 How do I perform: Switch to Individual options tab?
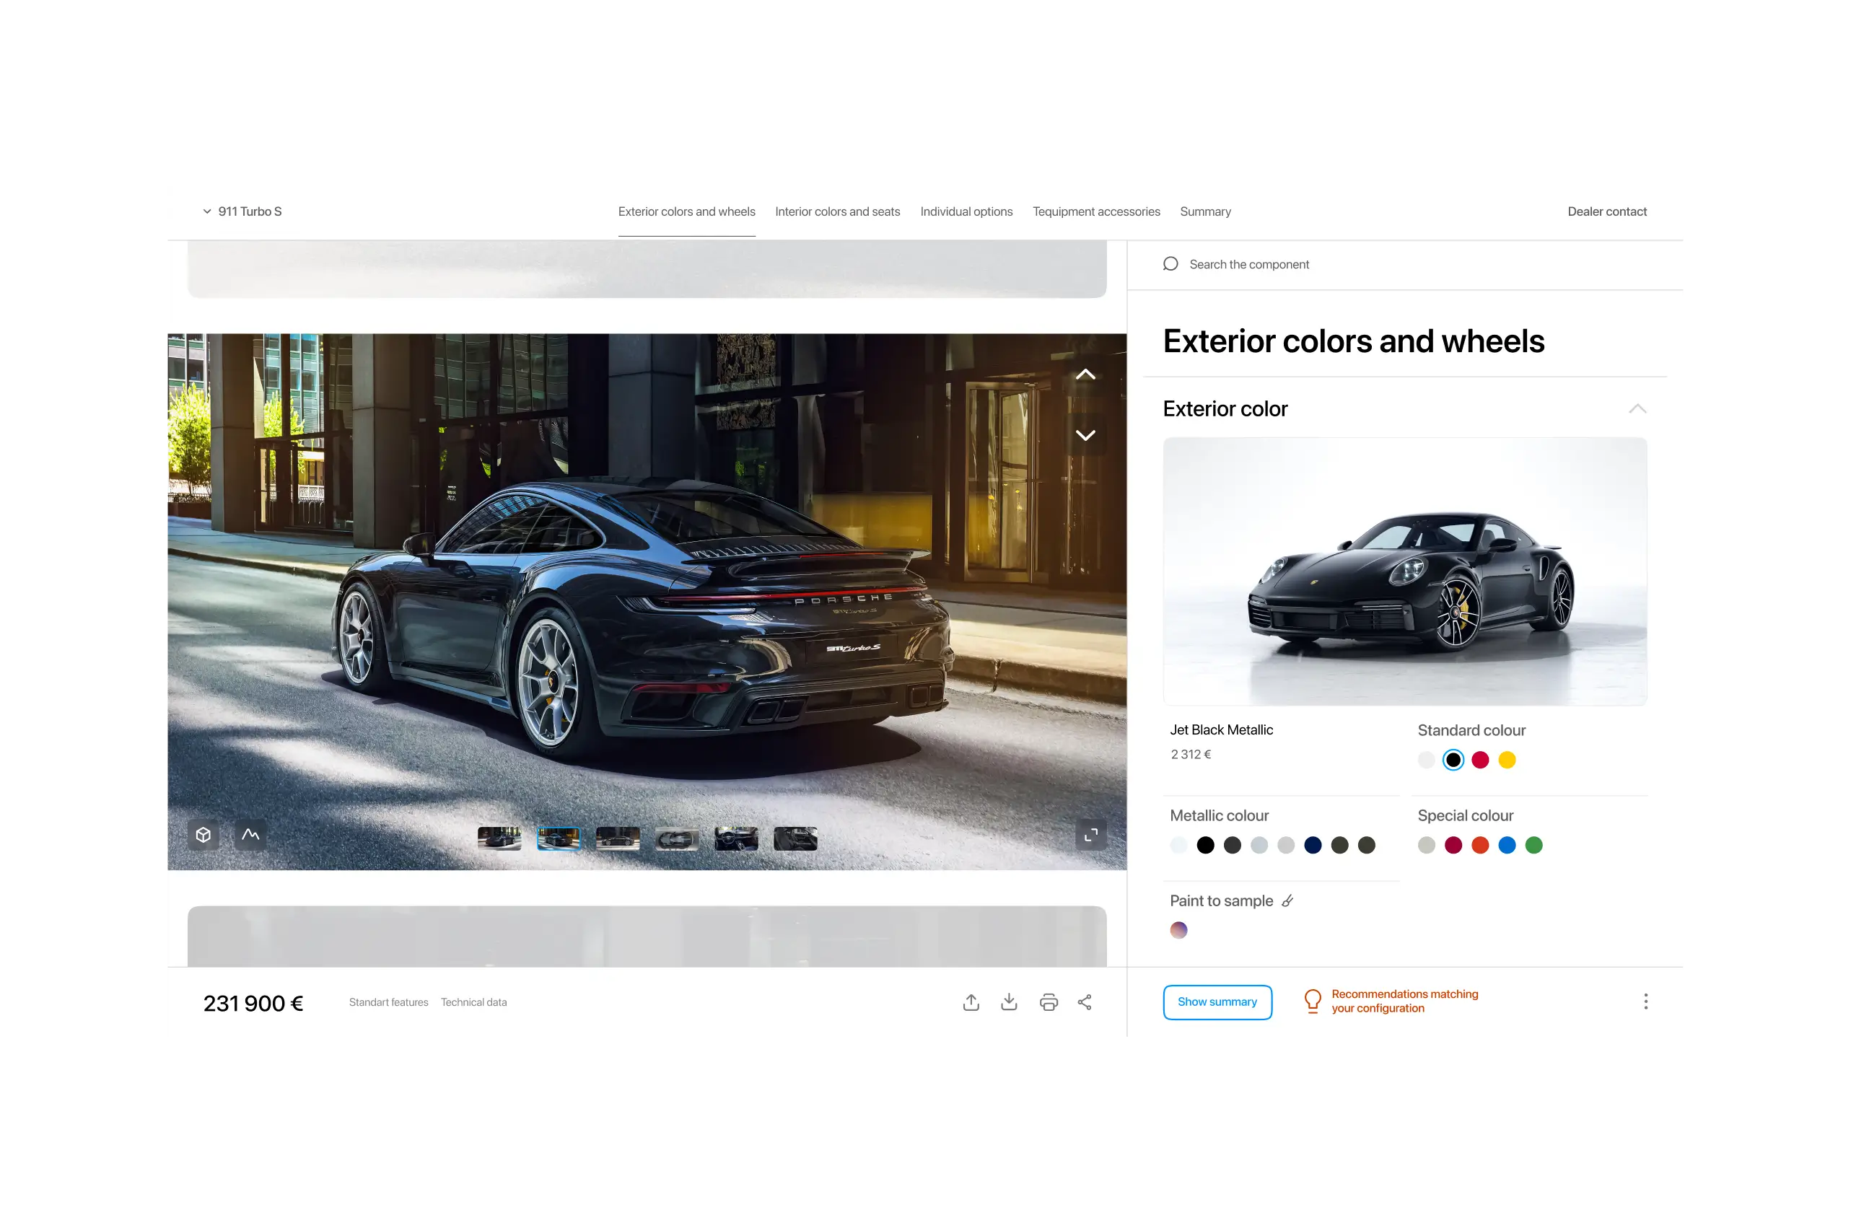(966, 211)
